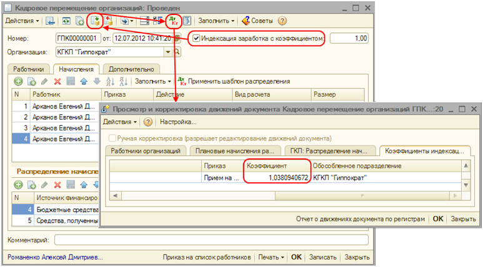The image size is (483, 267).
Task: Open the Действия dropdown in main toolbar
Action: 22,21
